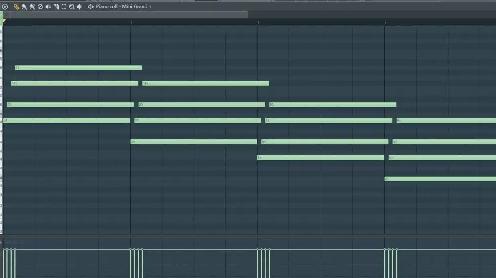Click the bar 3 E4 note's velocity handle
496x278 pixels.
pyautogui.click(x=257, y=250)
